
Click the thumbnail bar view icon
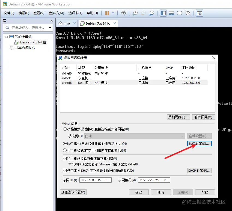(x=171, y=13)
